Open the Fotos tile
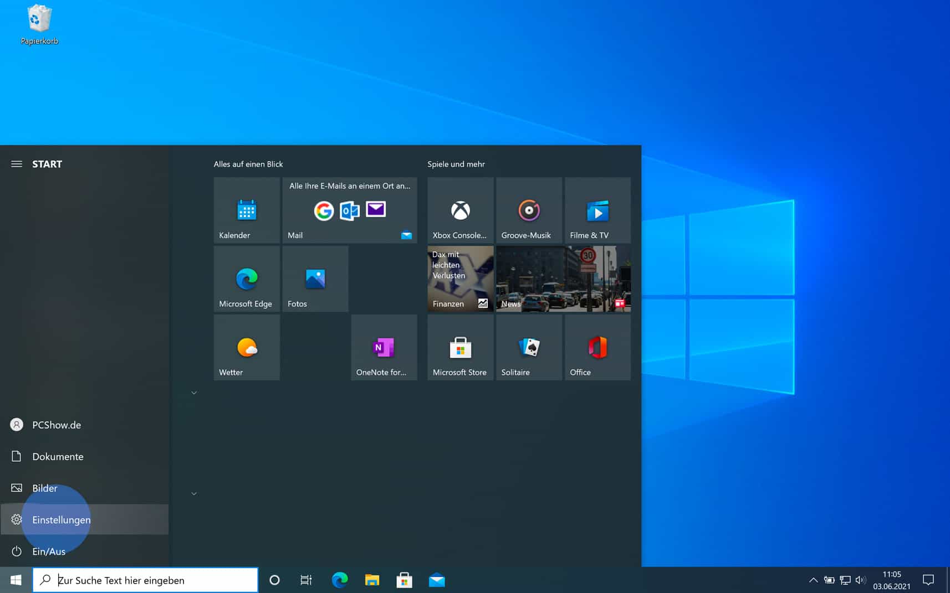950x593 pixels. [315, 279]
